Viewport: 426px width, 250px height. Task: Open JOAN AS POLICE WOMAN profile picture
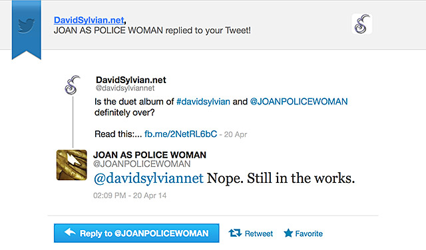tap(72, 165)
